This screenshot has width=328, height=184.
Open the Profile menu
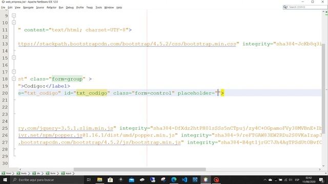coord(80,8)
